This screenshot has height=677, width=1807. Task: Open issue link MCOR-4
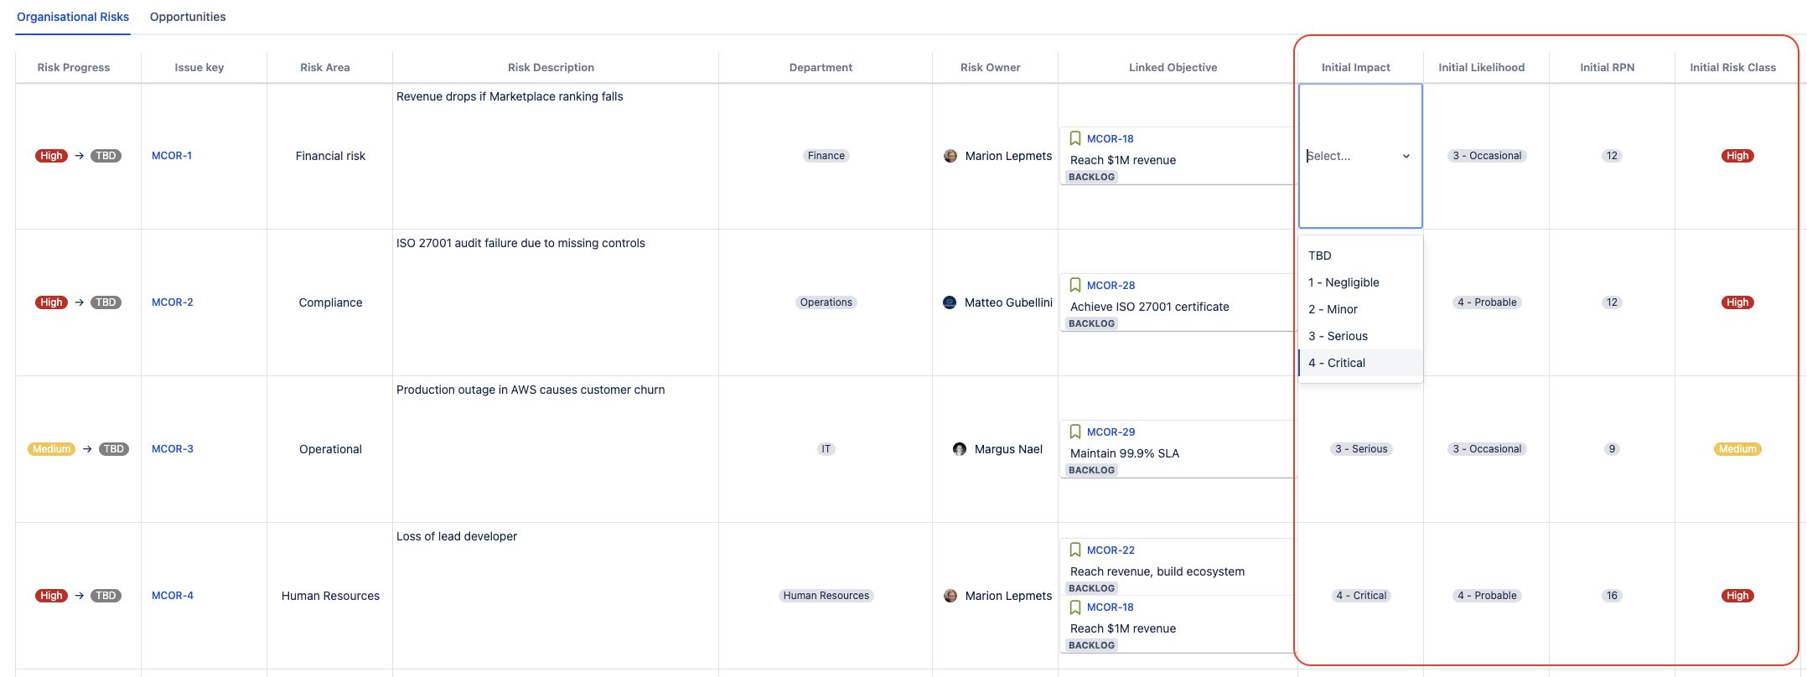173,596
